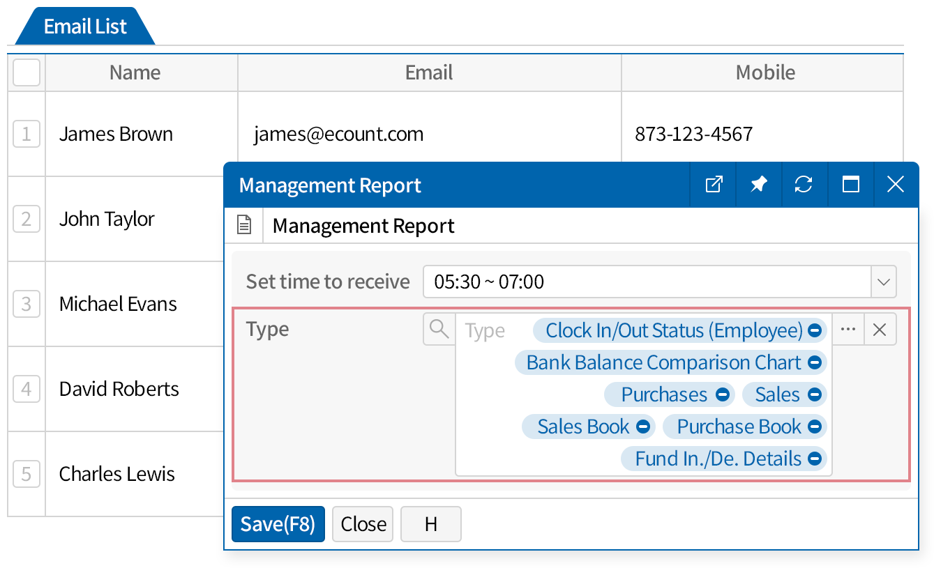
Task: Toggle the select-all checkbox in header
Action: point(27,72)
